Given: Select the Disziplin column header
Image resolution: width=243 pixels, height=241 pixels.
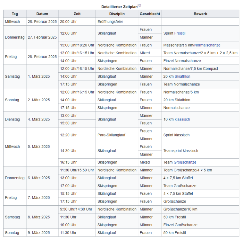Looking at the screenshot, I should click(x=117, y=14).
